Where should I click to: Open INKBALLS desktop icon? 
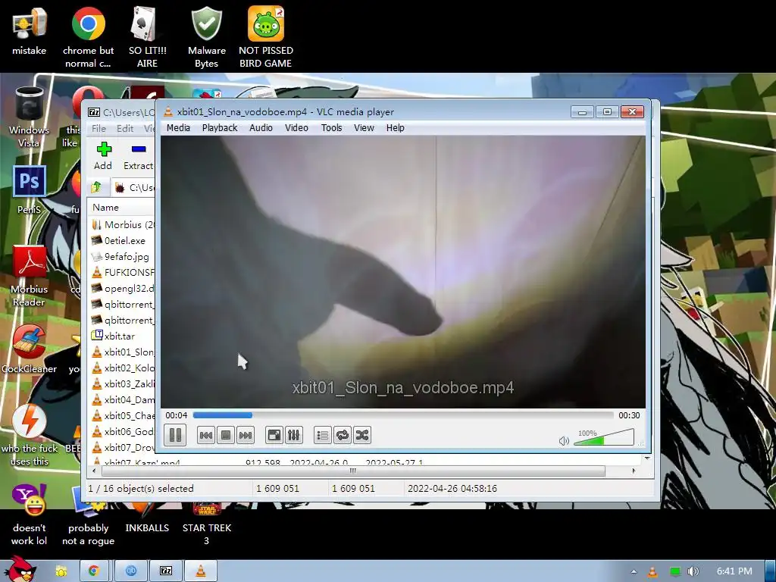(x=147, y=515)
